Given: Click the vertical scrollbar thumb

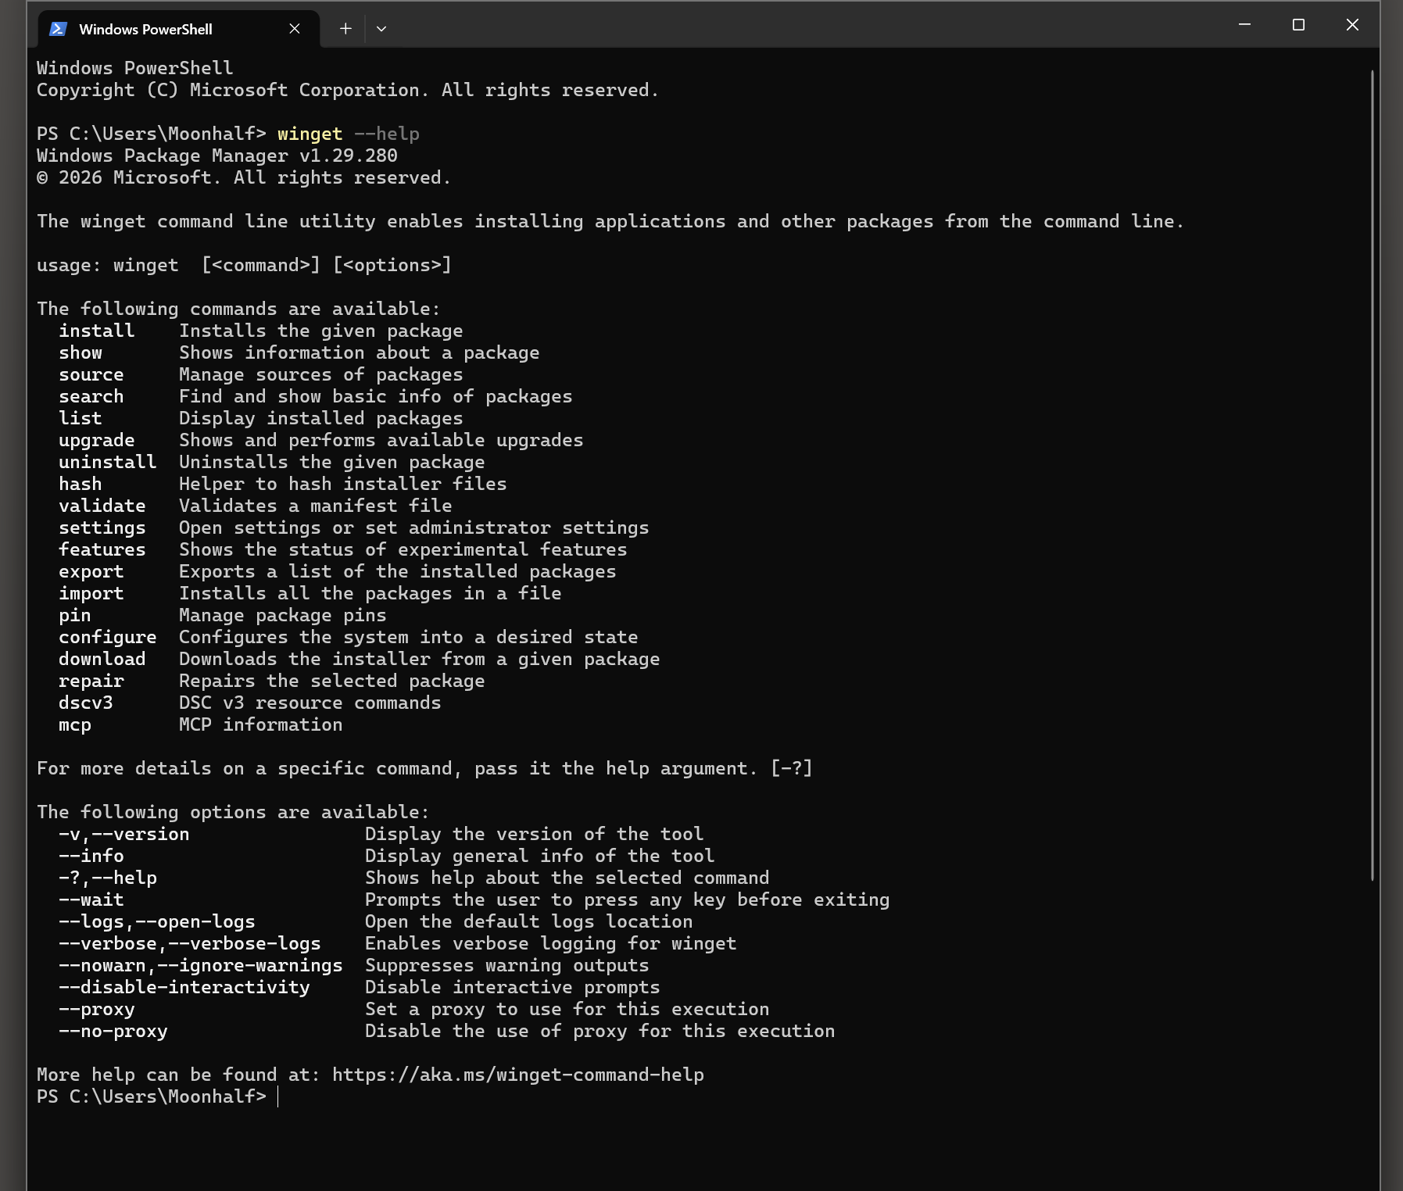Looking at the screenshot, I should pos(1372,475).
